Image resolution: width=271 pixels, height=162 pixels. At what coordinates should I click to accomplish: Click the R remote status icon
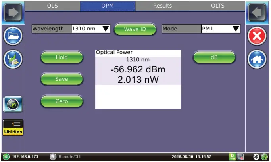point(53,157)
